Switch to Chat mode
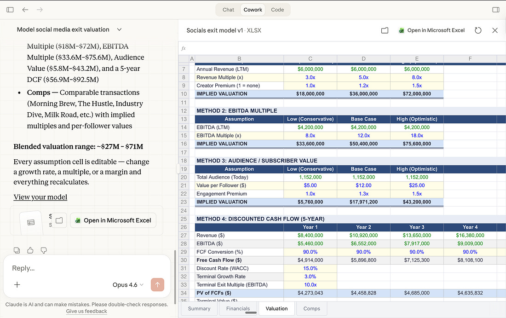This screenshot has width=506, height=318. pyautogui.click(x=228, y=10)
